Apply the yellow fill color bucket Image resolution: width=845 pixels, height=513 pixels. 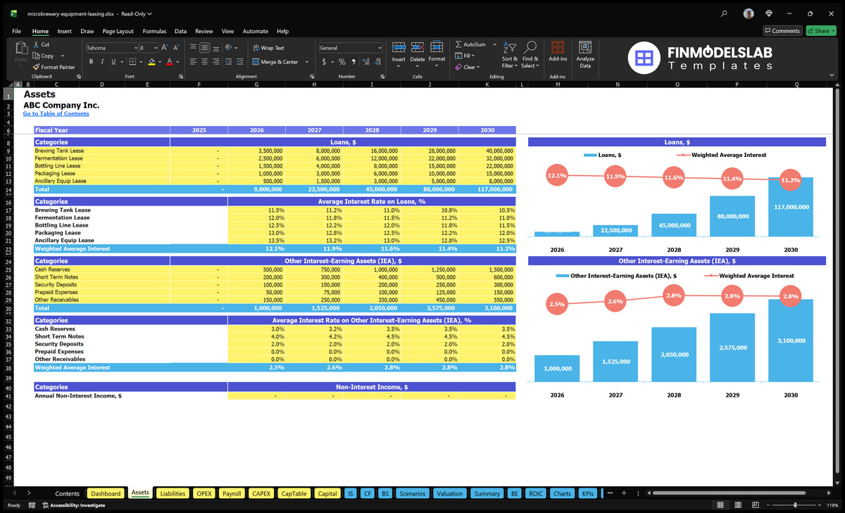point(151,62)
